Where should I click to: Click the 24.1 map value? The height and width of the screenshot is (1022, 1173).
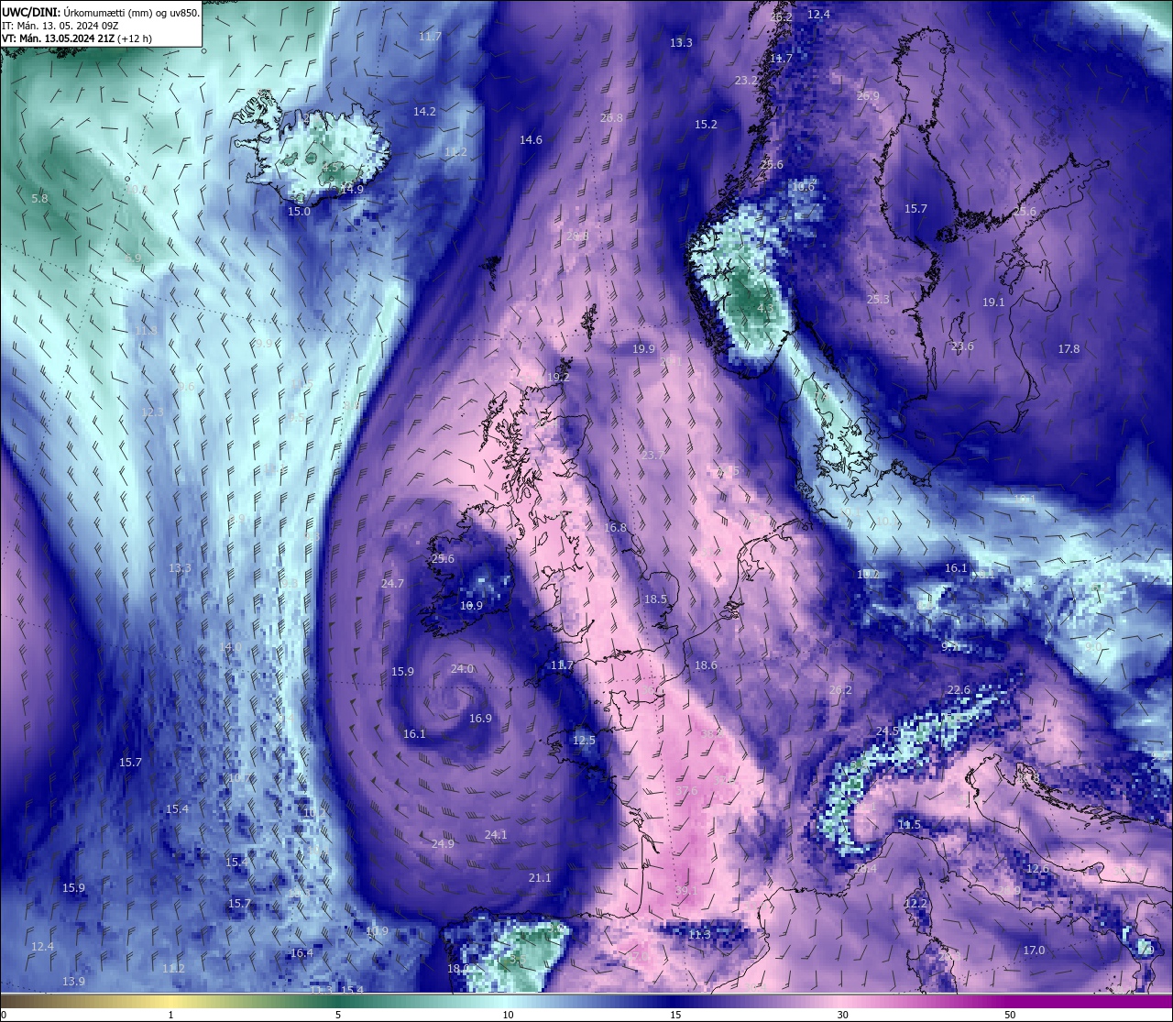click(x=496, y=834)
